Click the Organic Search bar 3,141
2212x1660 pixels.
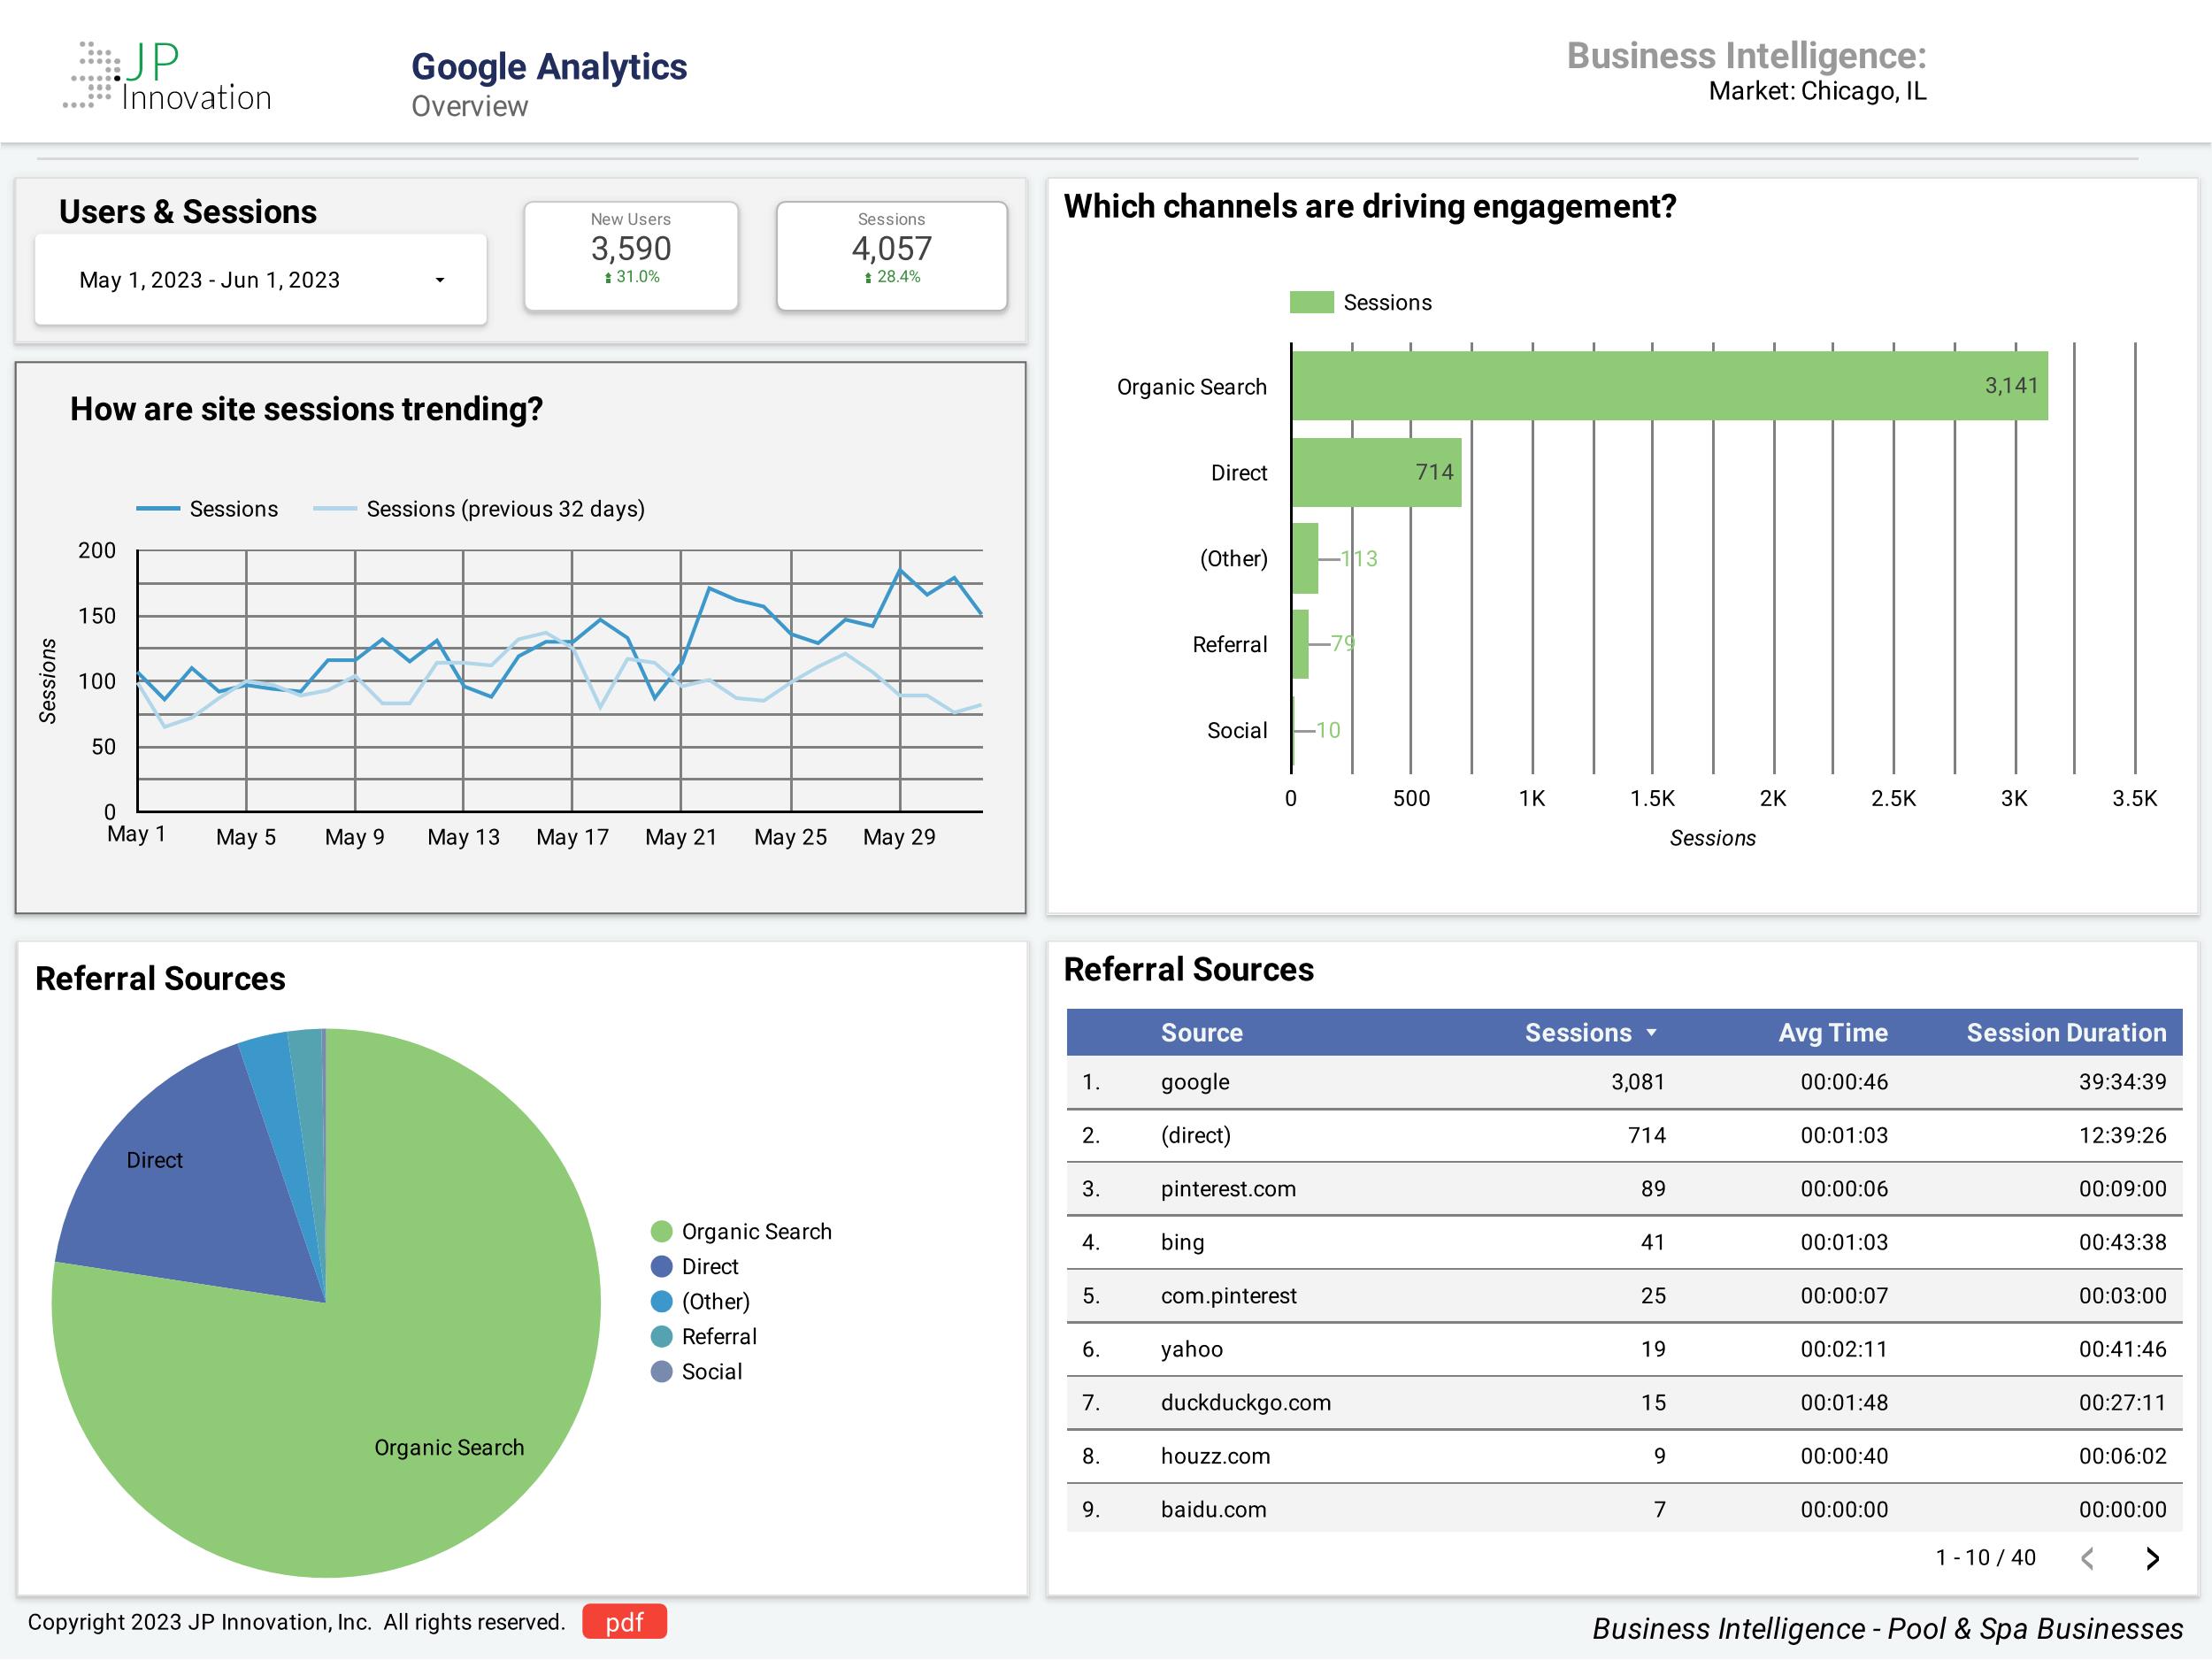coord(1669,386)
